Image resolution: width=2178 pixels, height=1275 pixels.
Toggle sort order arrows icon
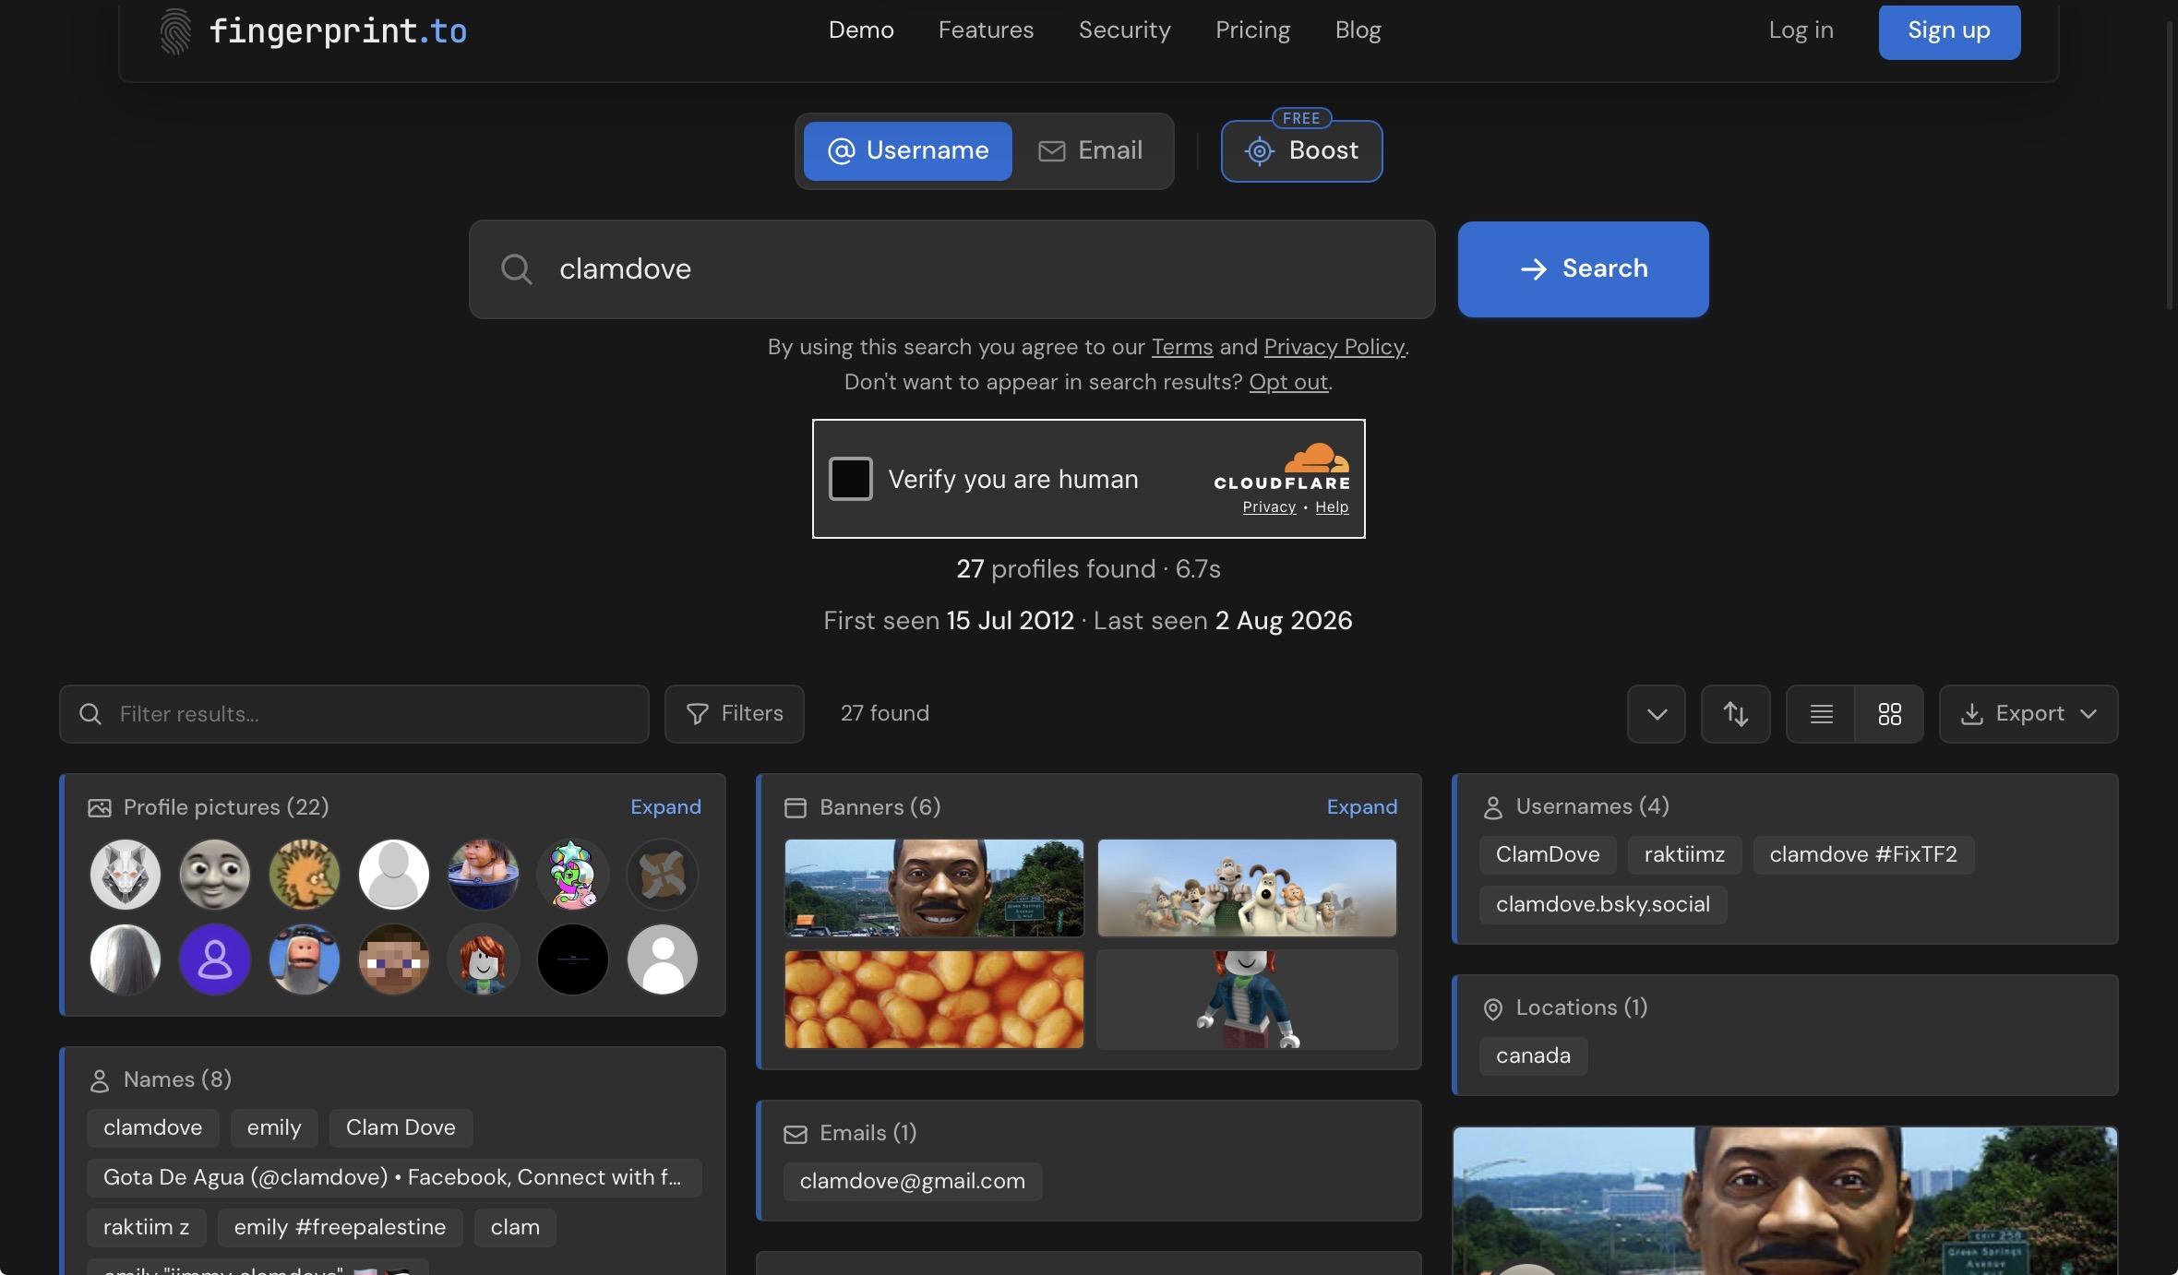(1735, 713)
